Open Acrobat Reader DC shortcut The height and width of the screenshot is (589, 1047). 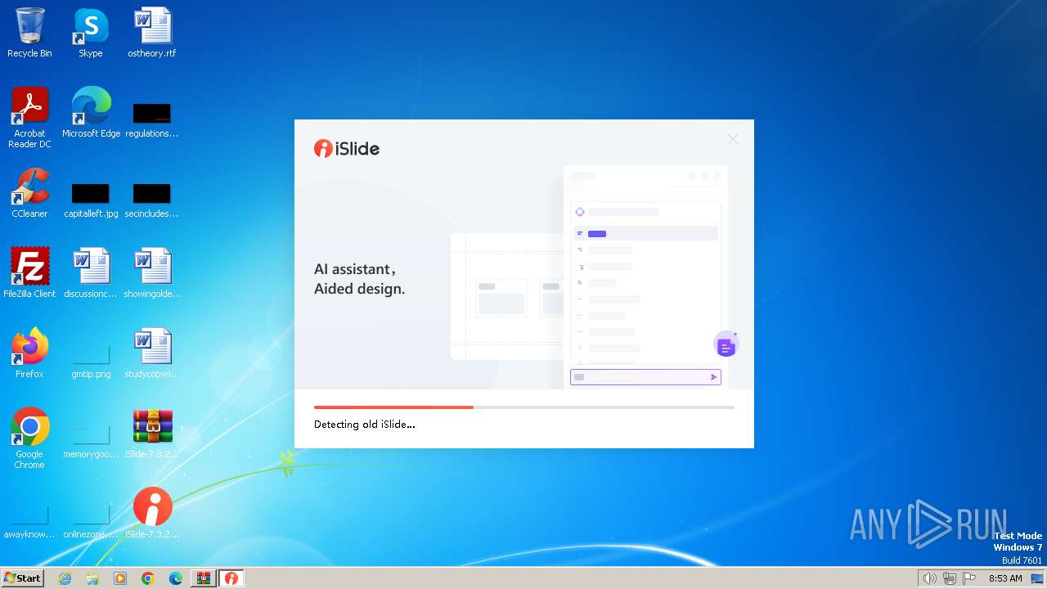29,118
